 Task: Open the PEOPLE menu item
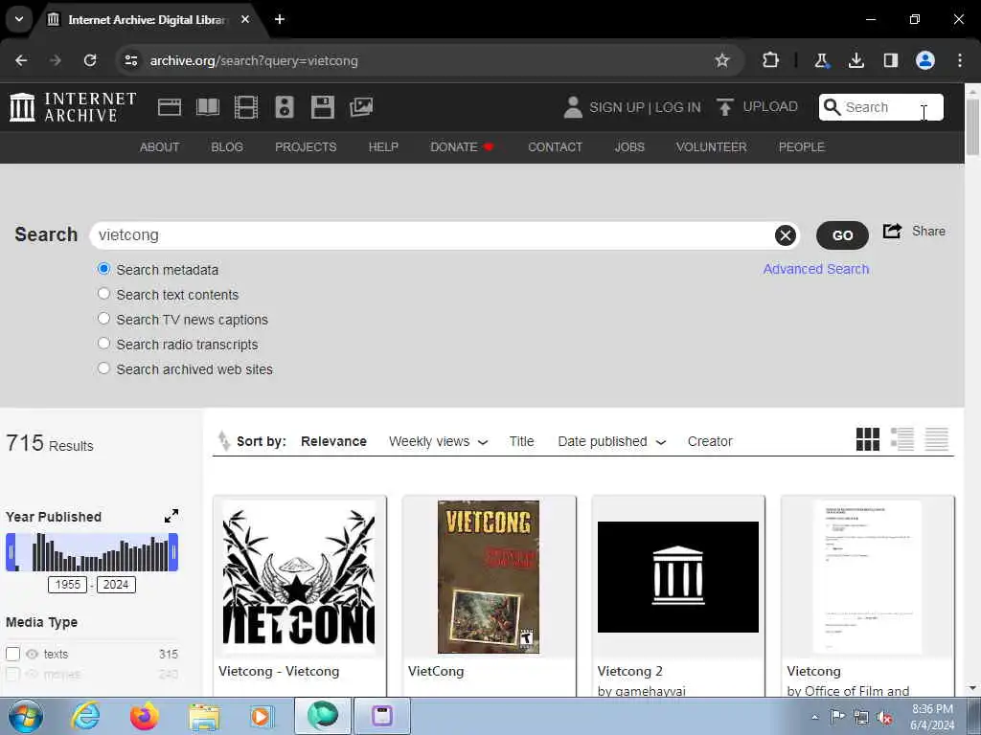point(802,147)
